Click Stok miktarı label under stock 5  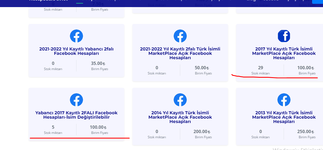tap(53, 133)
